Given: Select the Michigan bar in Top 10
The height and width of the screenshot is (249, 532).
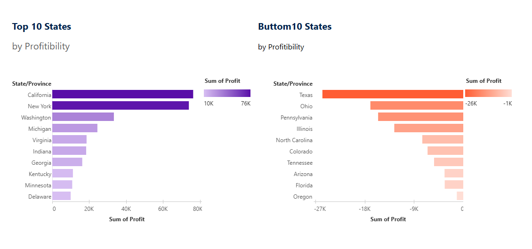Looking at the screenshot, I should coord(75,128).
